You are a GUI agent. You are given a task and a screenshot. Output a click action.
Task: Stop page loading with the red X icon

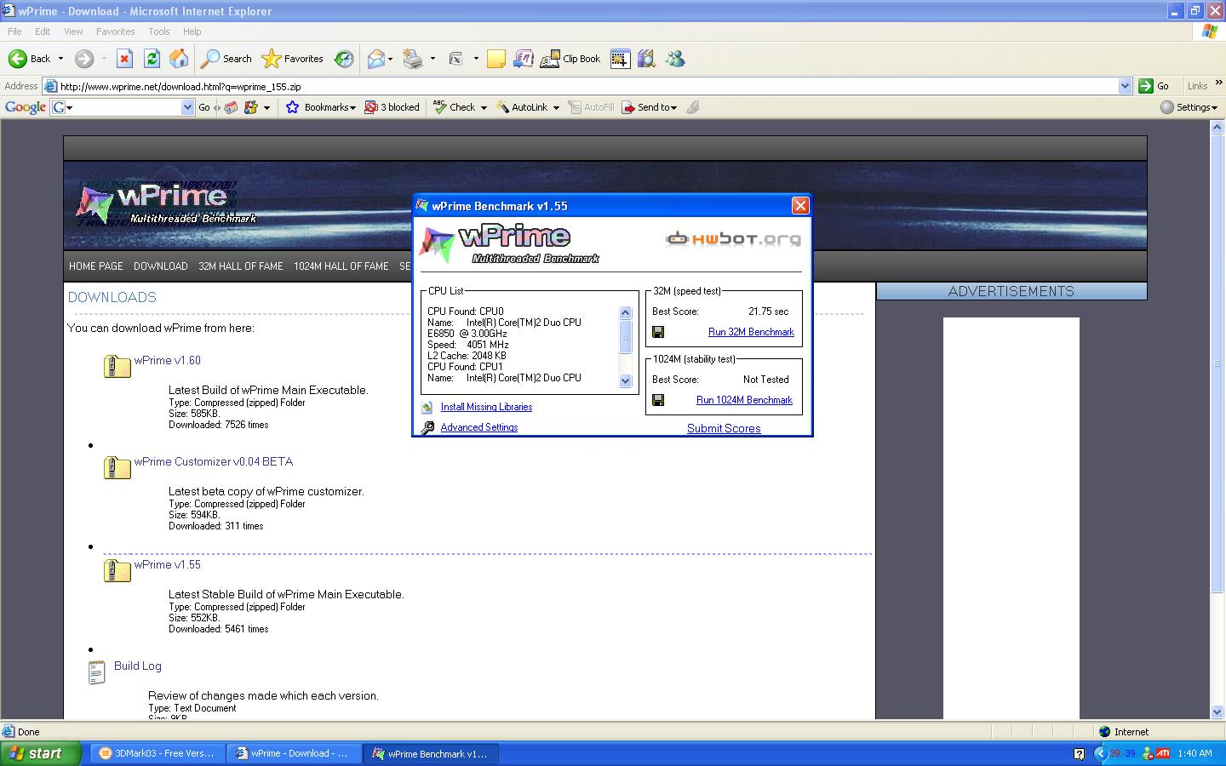pyautogui.click(x=124, y=59)
